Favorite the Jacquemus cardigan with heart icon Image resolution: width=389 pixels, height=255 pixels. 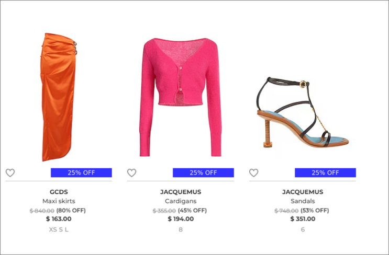click(132, 173)
